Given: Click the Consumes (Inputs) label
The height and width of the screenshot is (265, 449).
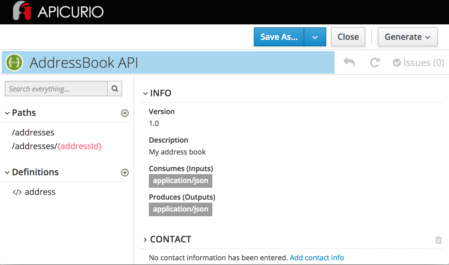Looking at the screenshot, I should 181,169.
